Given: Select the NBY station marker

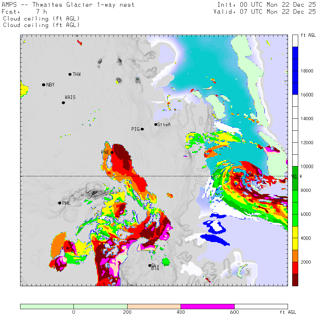Looking at the screenshot, I should tap(43, 85).
